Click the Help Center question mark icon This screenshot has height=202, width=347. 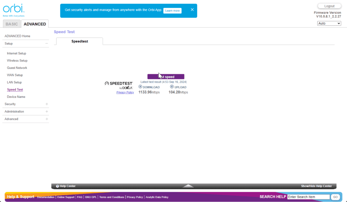(x=58, y=186)
